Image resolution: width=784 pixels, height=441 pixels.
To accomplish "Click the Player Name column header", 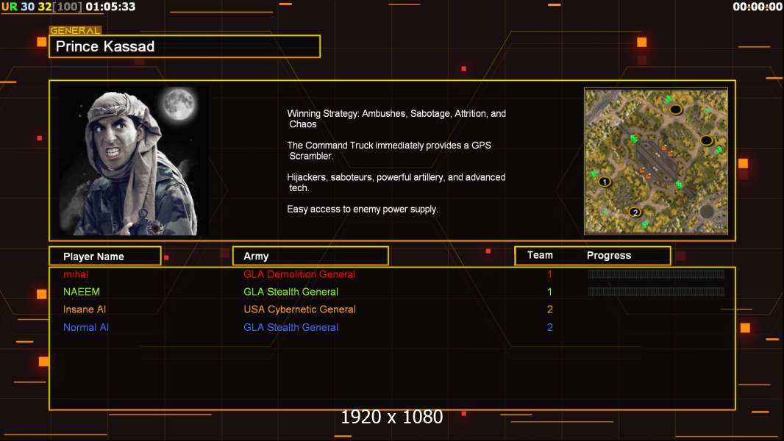I will (x=105, y=257).
